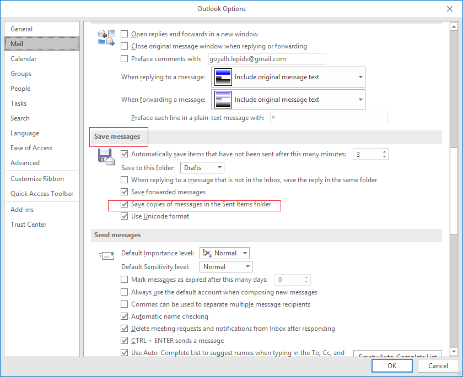Click the forward message layout preview icon
The height and width of the screenshot is (377, 463).
223,100
